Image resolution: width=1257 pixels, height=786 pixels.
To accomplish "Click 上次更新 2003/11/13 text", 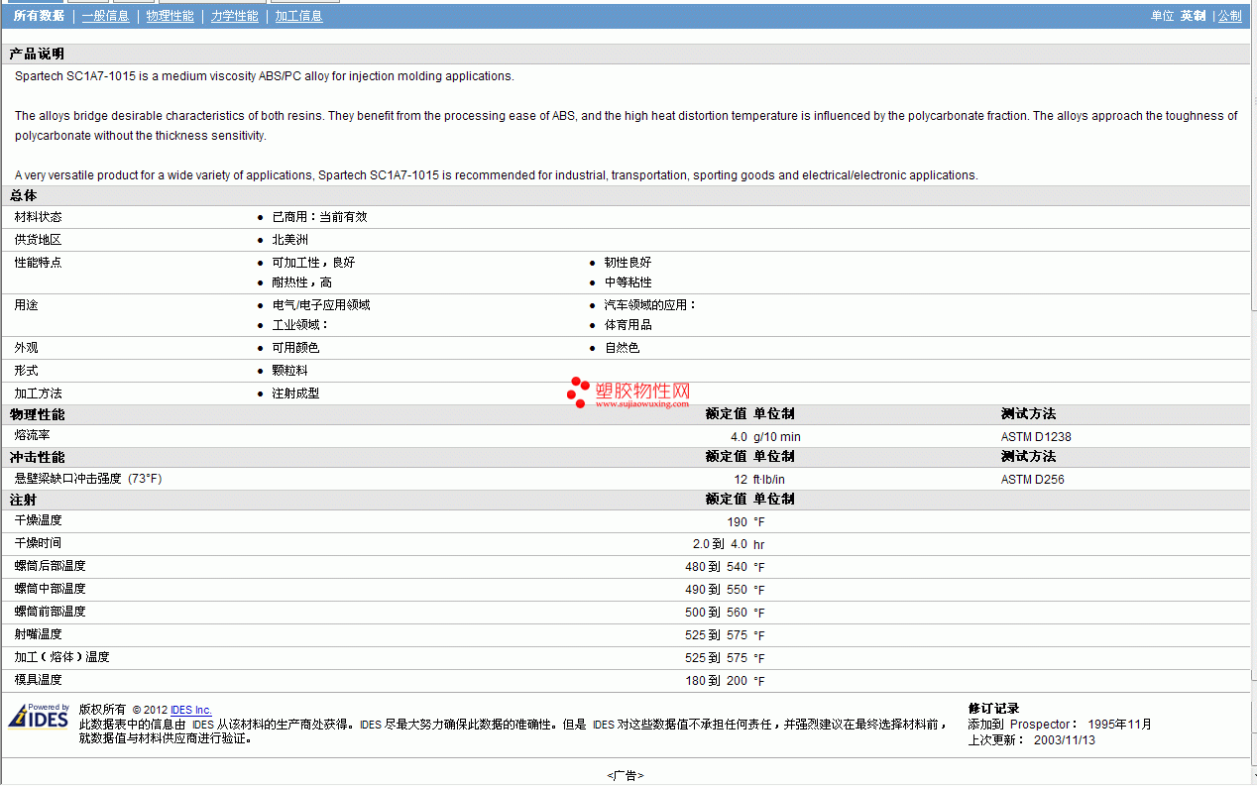I will click(x=1031, y=739).
